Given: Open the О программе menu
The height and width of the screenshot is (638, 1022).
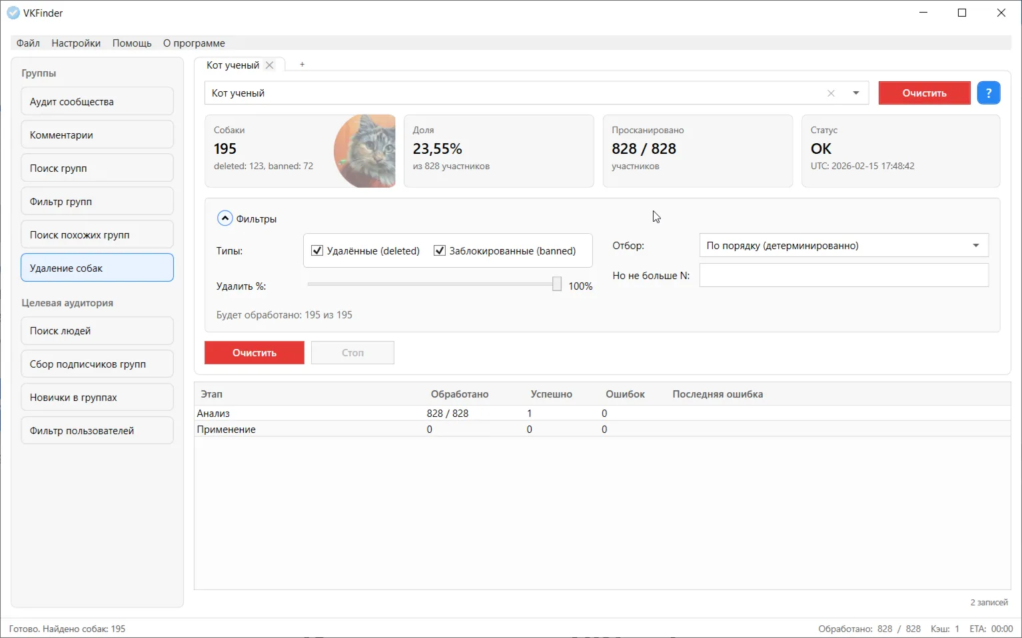Looking at the screenshot, I should [x=194, y=43].
